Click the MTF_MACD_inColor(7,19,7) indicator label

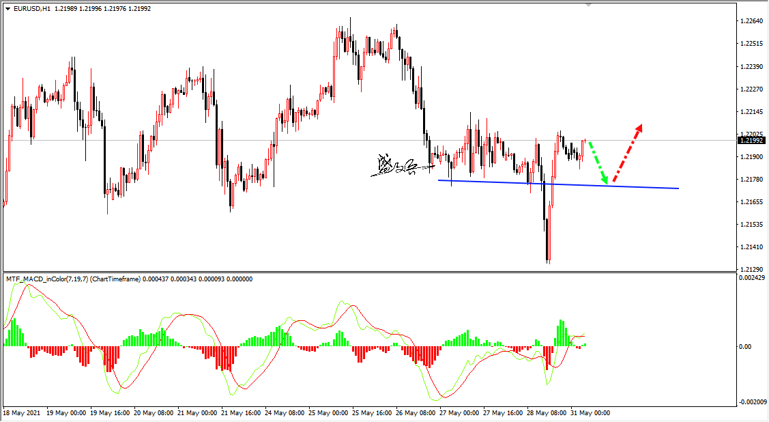pyautogui.click(x=48, y=279)
